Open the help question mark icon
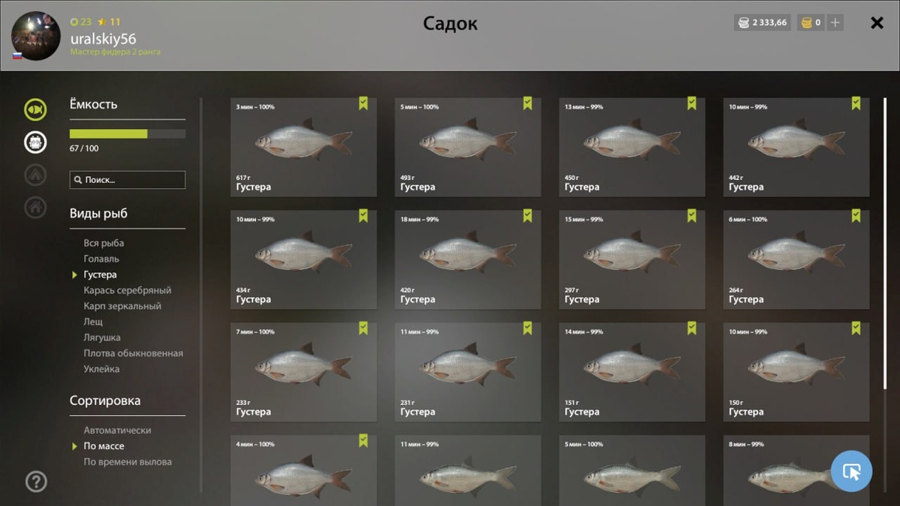The image size is (900, 506). [x=36, y=481]
